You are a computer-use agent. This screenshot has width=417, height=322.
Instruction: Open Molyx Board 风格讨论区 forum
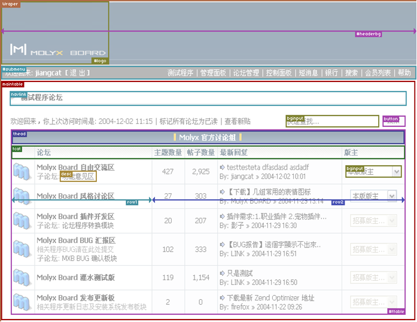(75, 196)
